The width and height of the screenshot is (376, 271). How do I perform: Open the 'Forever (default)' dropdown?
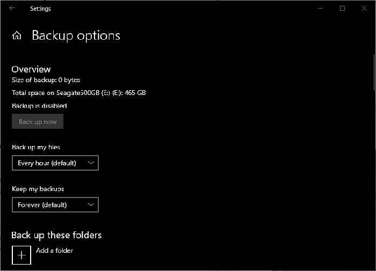[x=55, y=205]
